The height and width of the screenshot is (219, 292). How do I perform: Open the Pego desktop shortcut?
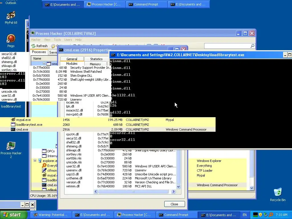point(11,41)
